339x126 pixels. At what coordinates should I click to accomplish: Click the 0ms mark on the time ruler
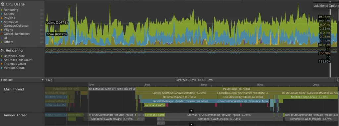(x=92, y=85)
